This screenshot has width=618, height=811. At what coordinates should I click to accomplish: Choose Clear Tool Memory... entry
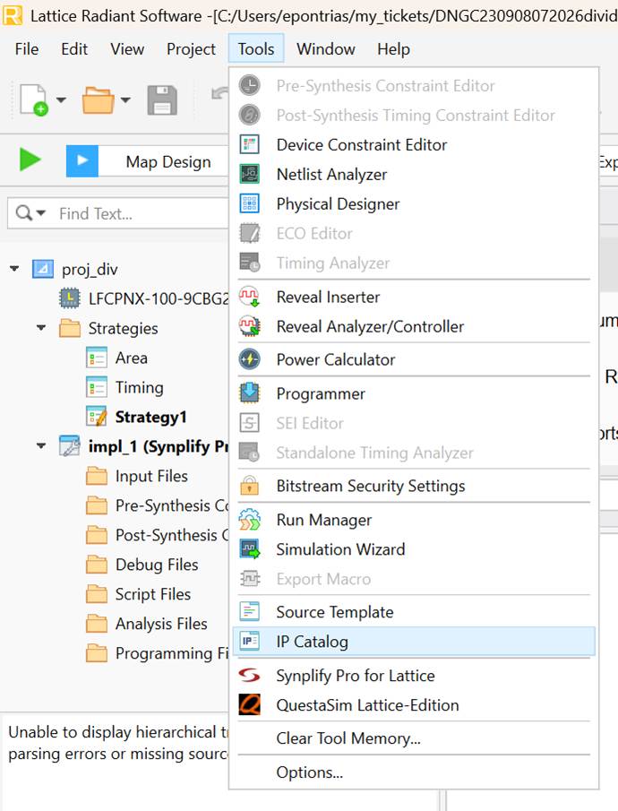point(414,738)
